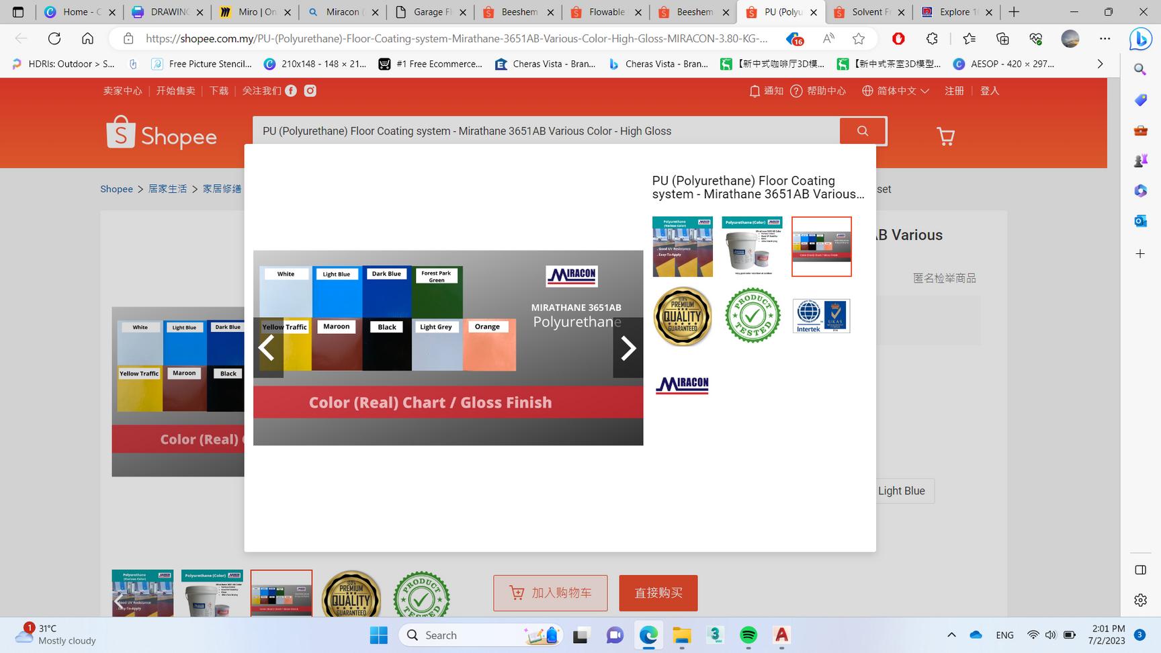The height and width of the screenshot is (653, 1161).
Task: Open the Free Picture Stencil bookmark
Action: [202, 64]
